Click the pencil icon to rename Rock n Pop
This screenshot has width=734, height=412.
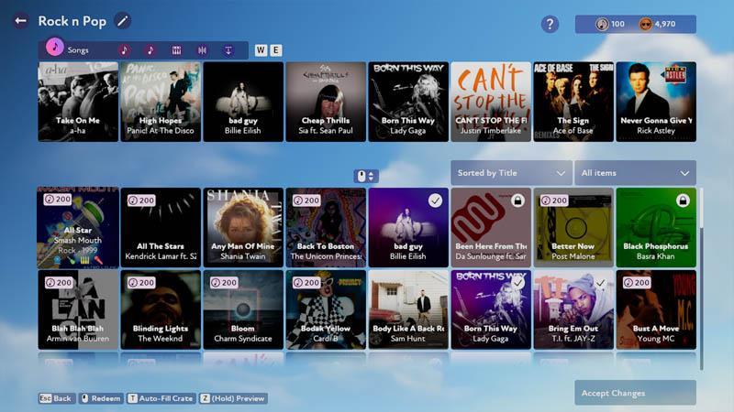click(122, 21)
